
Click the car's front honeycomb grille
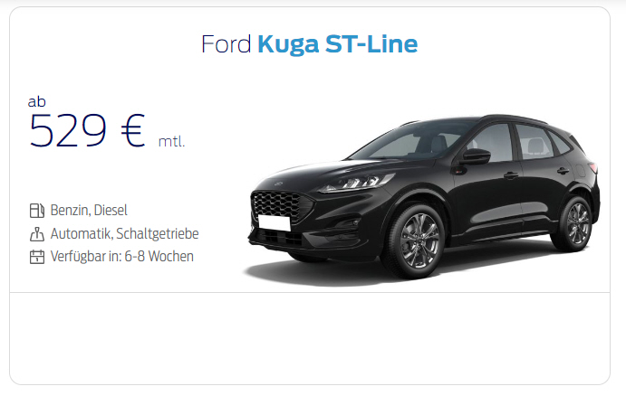click(x=279, y=205)
